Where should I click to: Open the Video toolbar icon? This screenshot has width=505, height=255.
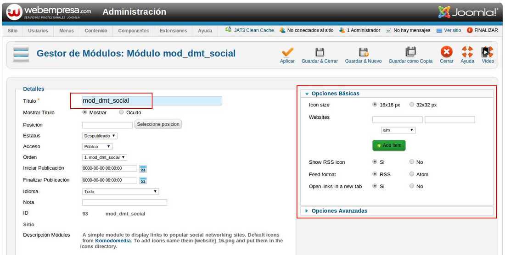487,52
